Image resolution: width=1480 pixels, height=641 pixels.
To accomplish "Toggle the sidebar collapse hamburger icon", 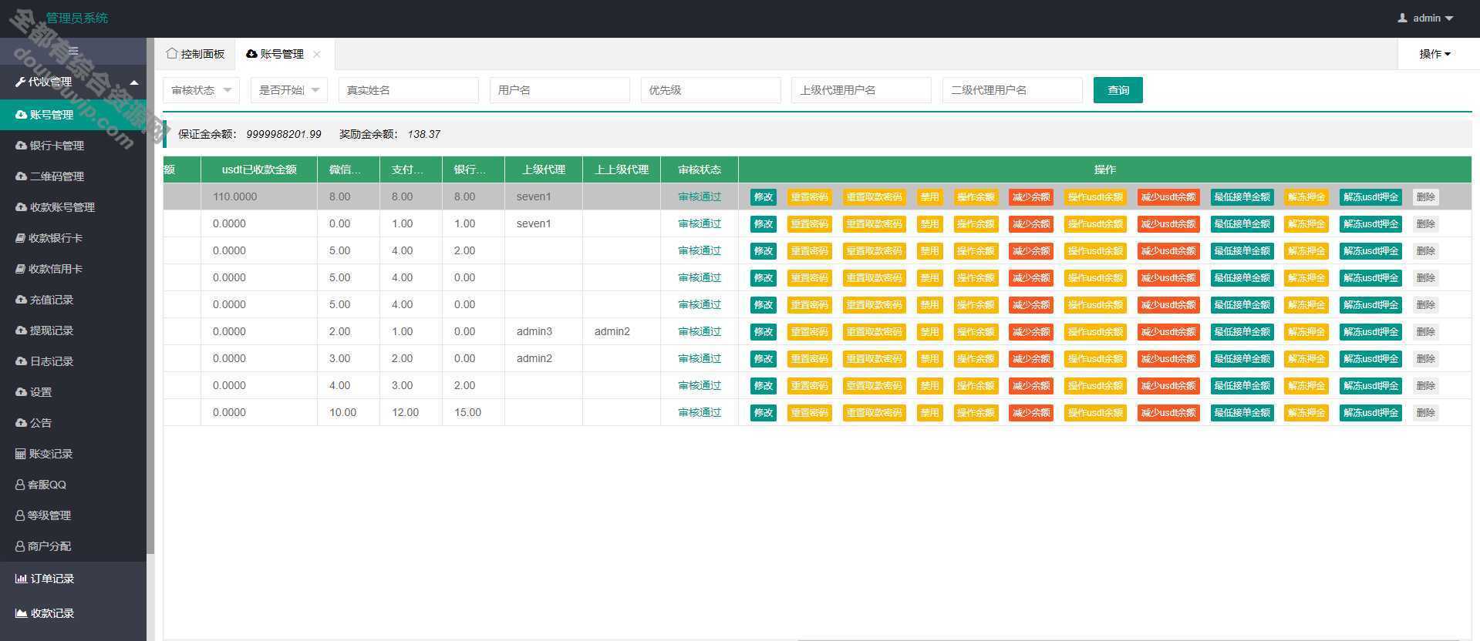I will tap(73, 51).
